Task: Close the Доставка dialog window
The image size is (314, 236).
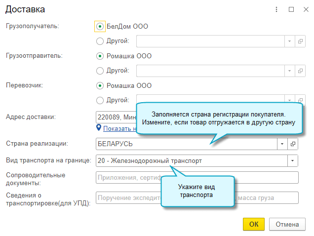Action: (304, 9)
